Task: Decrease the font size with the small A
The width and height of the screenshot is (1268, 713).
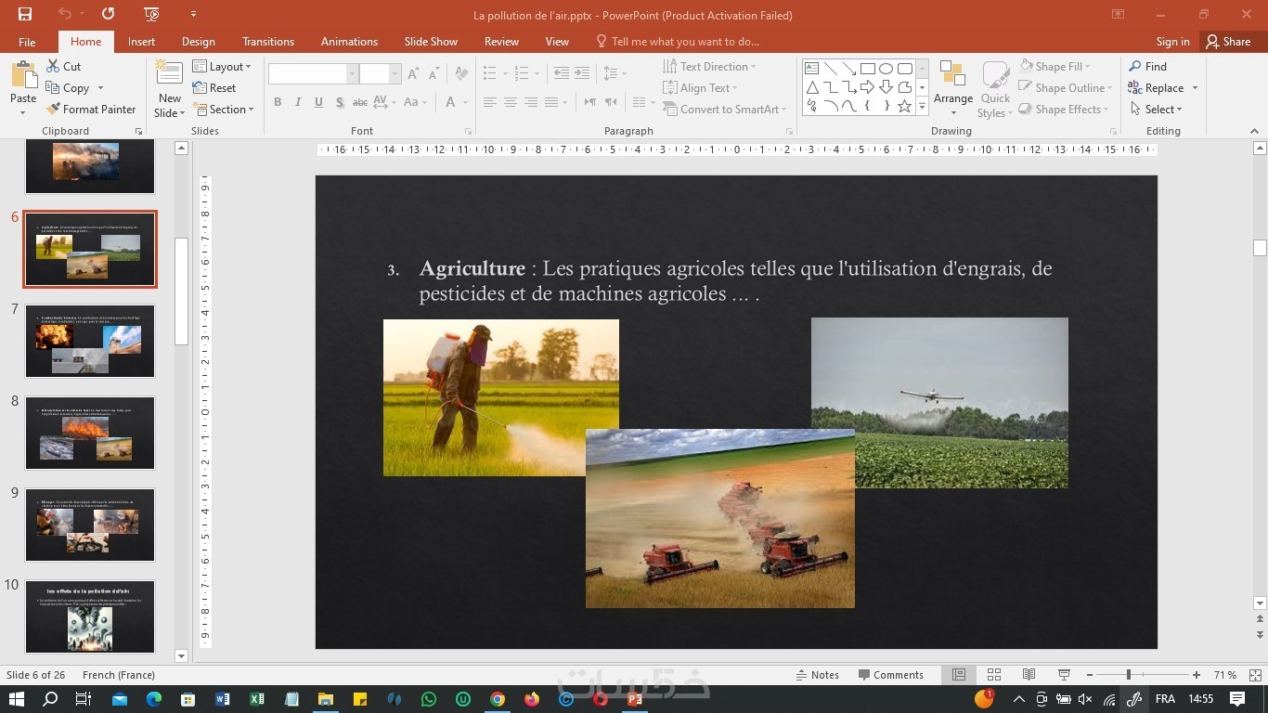Action: click(x=433, y=74)
